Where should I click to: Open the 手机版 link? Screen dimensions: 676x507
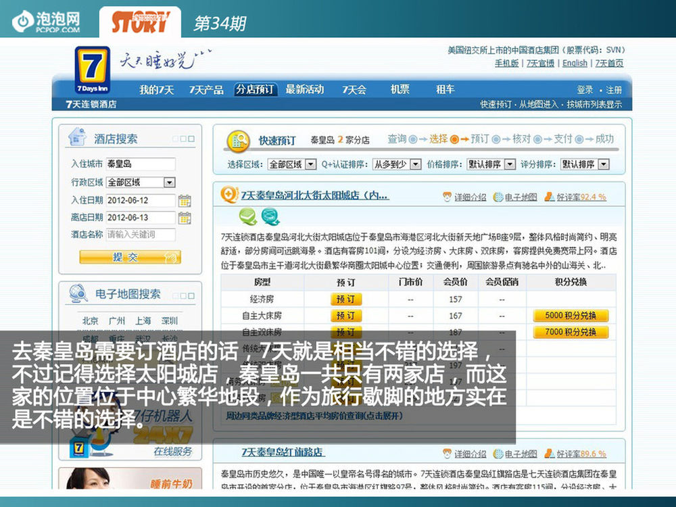506,64
